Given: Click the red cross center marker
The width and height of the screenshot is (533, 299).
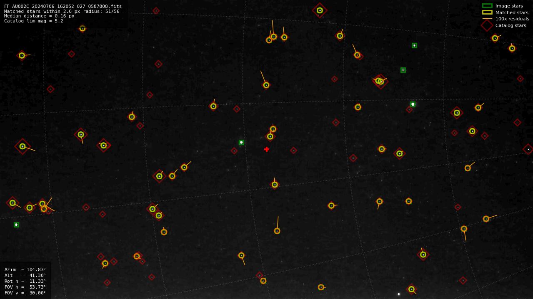Looking at the screenshot, I should (267, 149).
